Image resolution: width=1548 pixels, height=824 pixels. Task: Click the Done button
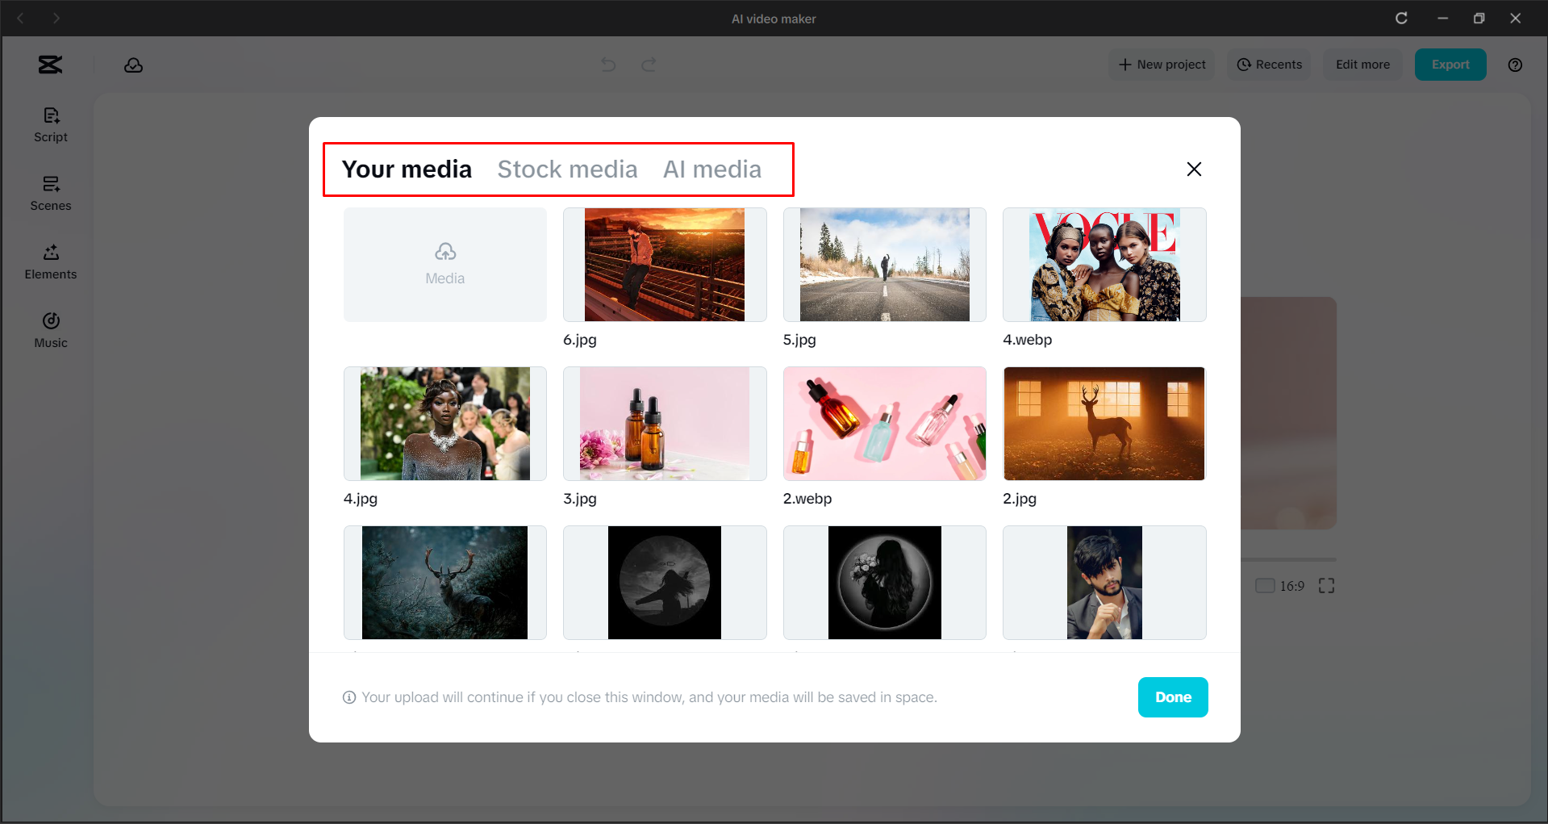tap(1173, 696)
